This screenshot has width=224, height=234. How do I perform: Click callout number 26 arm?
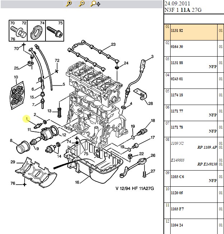pos(153,156)
